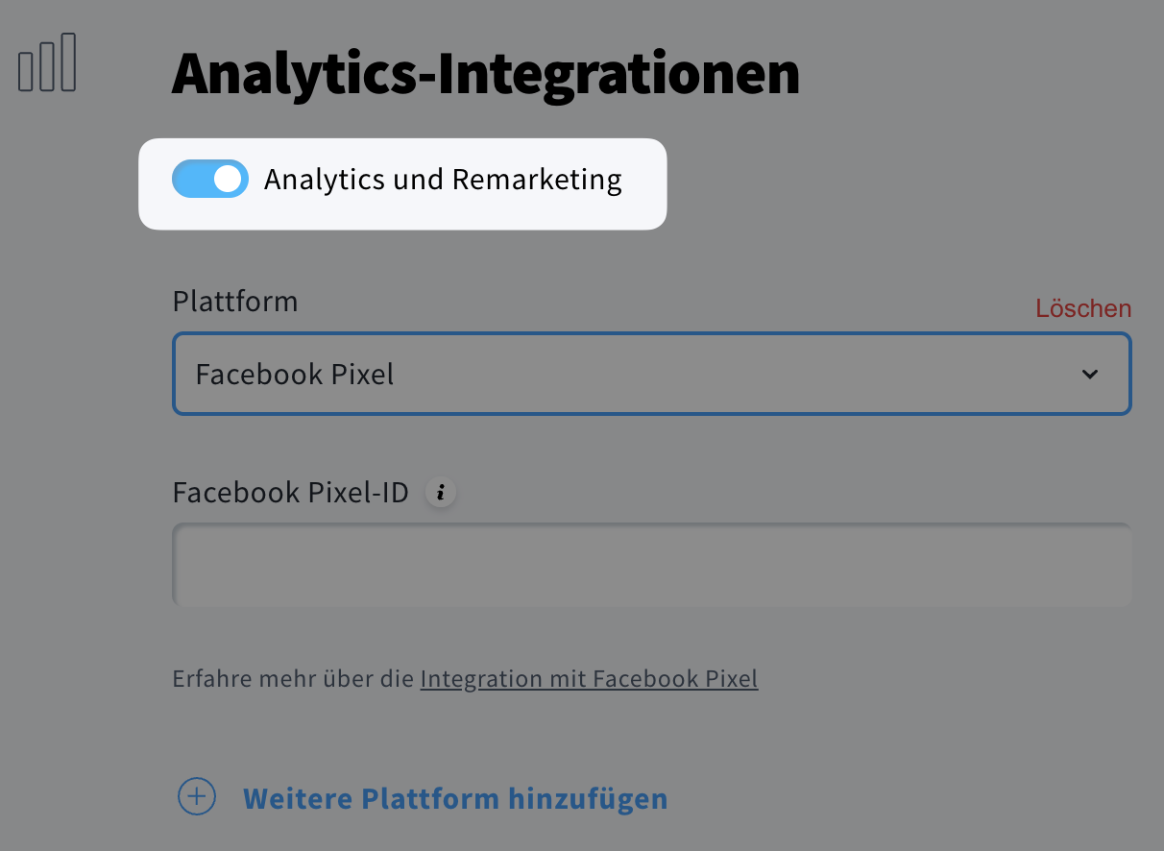Click the chevron on the Plattform field
Viewport: 1164px width, 851px height.
[1090, 374]
